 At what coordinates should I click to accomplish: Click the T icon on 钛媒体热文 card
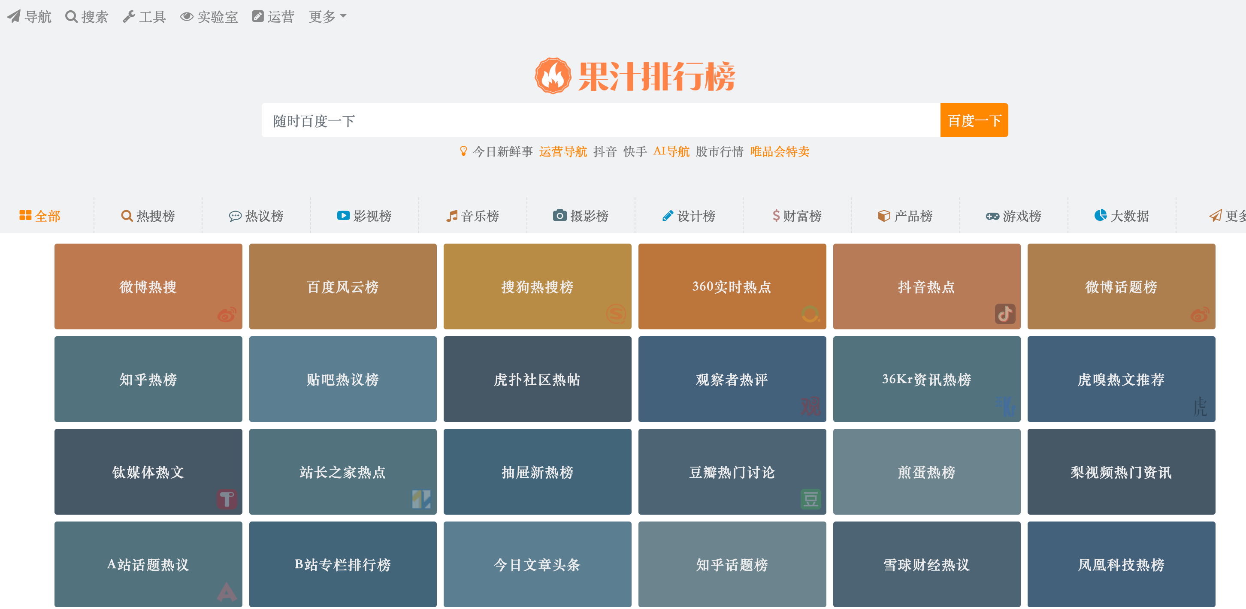[227, 499]
